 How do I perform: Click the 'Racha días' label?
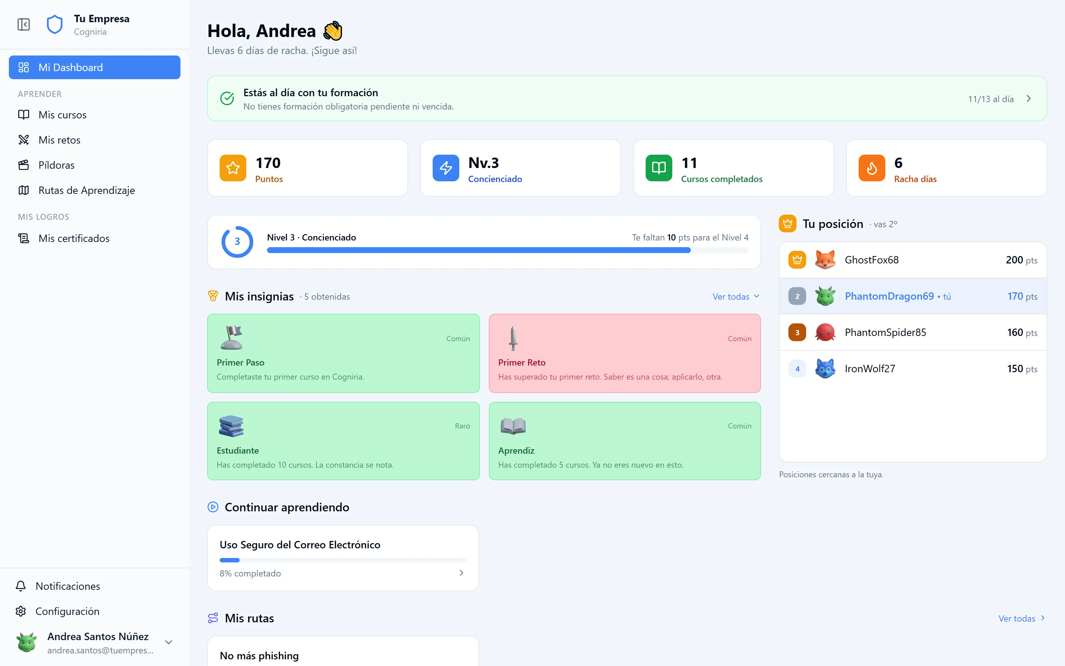pyautogui.click(x=915, y=179)
